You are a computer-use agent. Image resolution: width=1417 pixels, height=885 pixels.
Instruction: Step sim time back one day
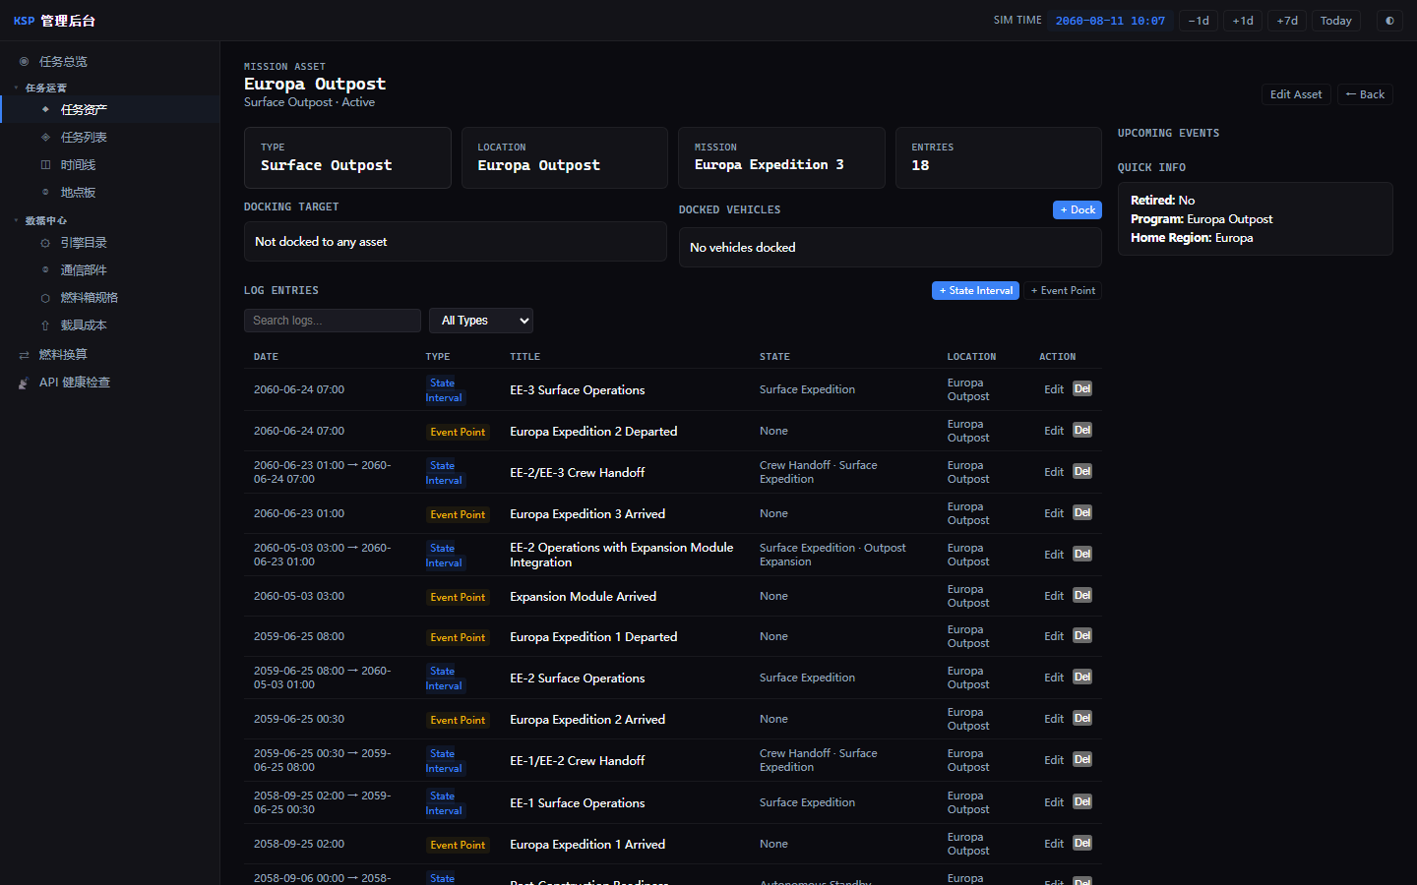(x=1199, y=21)
